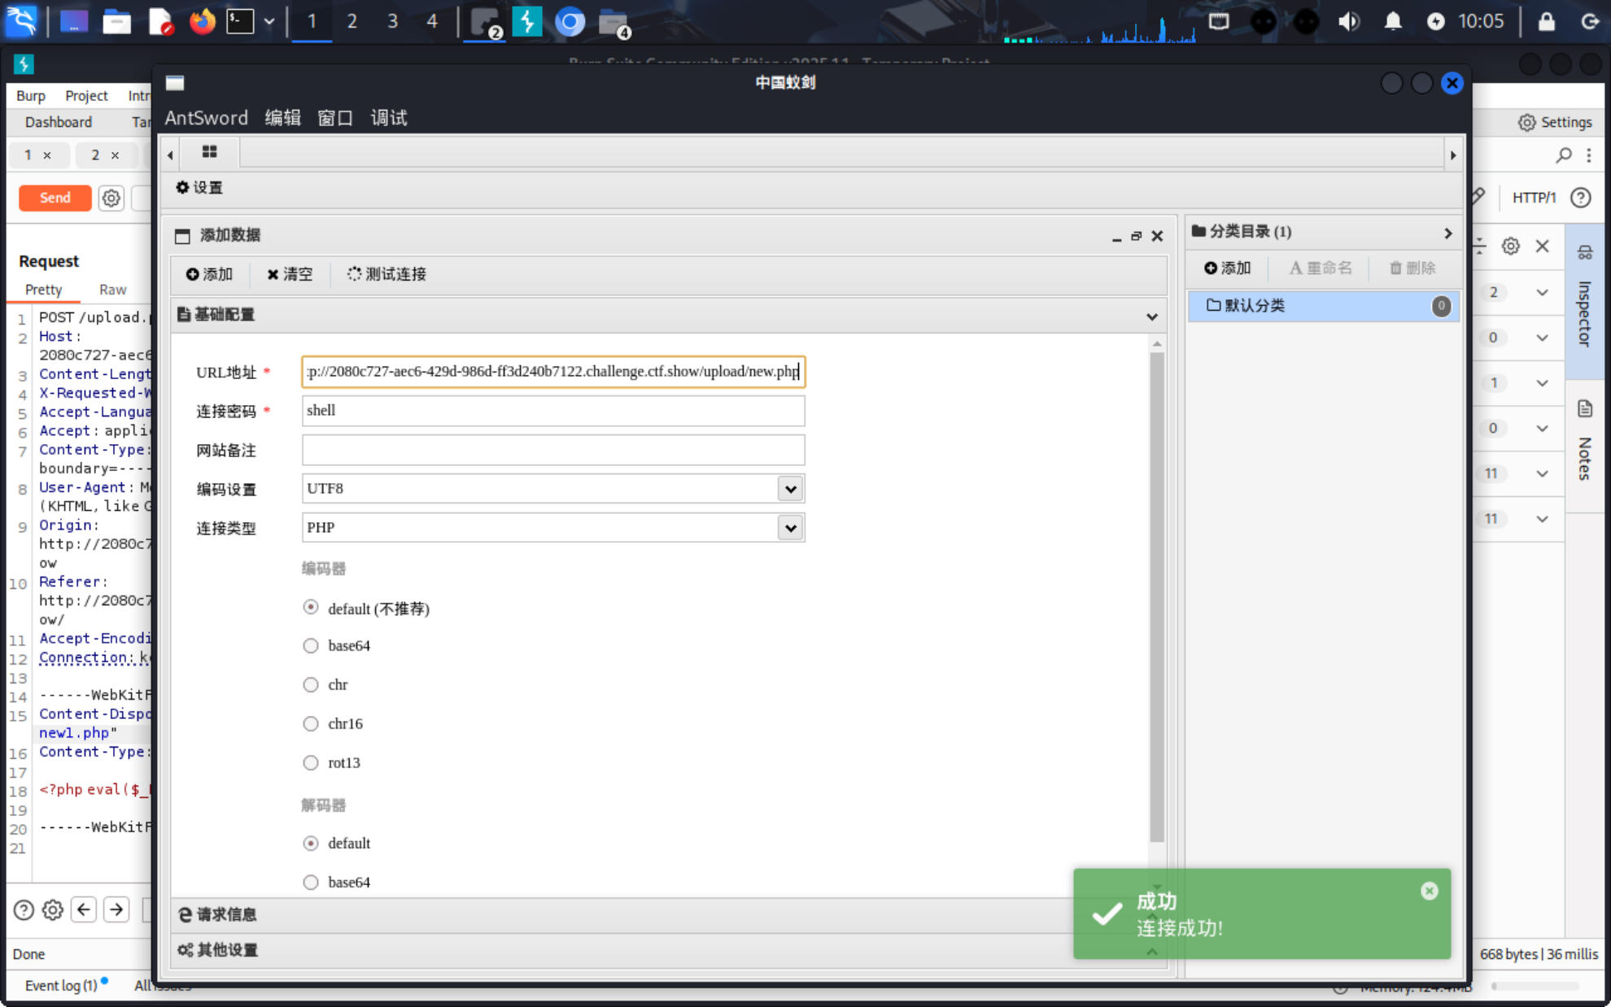Screen dimensions: 1611x1007
Task: Open Firefox from the taskbar
Action: coord(202,21)
